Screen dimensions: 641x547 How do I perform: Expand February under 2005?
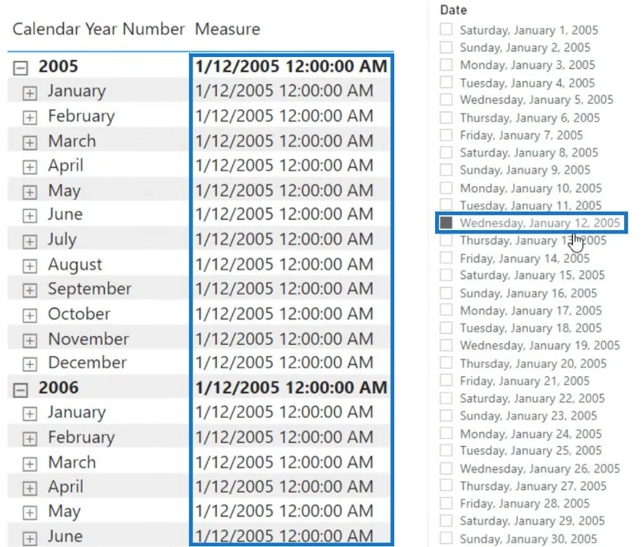pos(30,118)
